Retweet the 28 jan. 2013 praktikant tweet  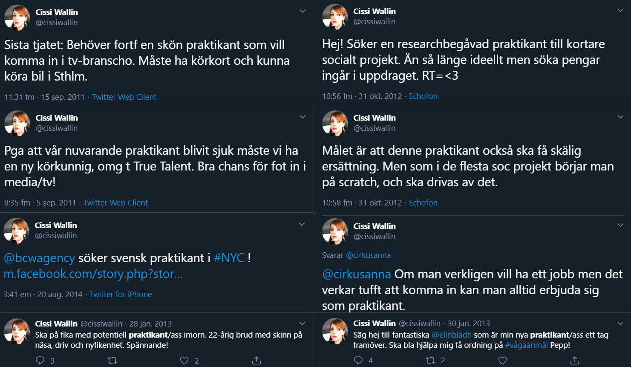[x=112, y=361]
